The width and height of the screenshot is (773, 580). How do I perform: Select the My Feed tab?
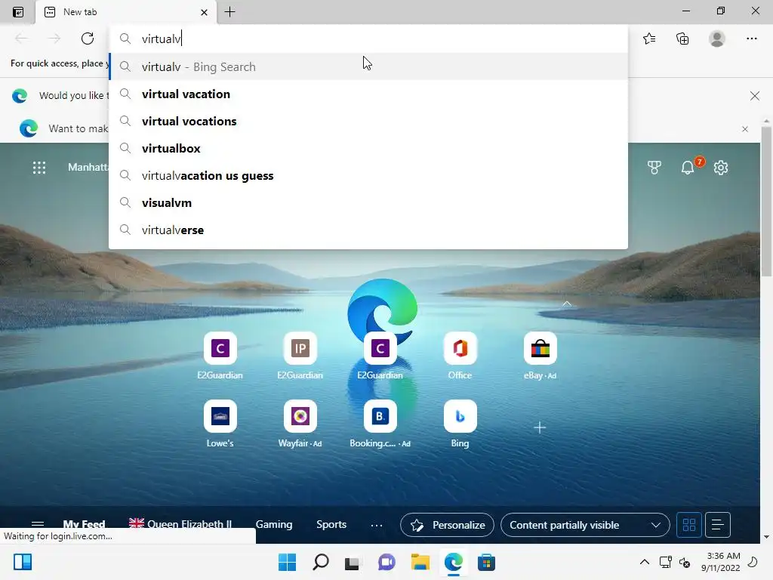pos(84,524)
